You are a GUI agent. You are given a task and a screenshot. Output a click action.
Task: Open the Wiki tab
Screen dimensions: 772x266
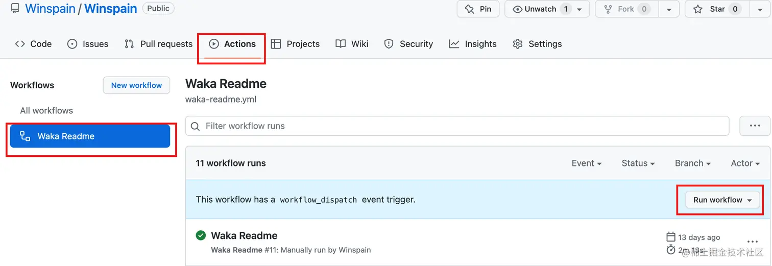(x=352, y=44)
